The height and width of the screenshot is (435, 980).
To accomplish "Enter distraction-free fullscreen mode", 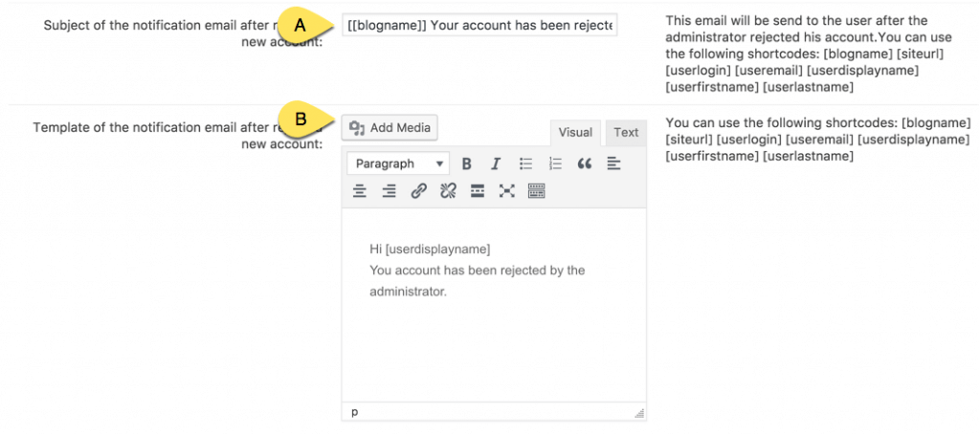I will [x=507, y=191].
